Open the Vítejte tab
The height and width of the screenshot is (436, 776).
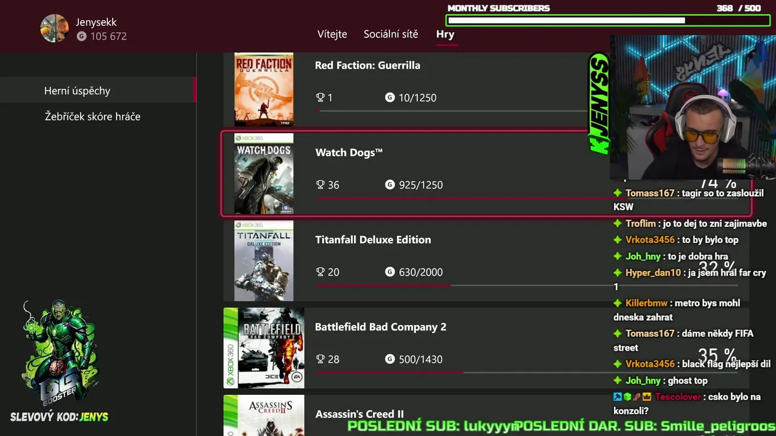[332, 34]
